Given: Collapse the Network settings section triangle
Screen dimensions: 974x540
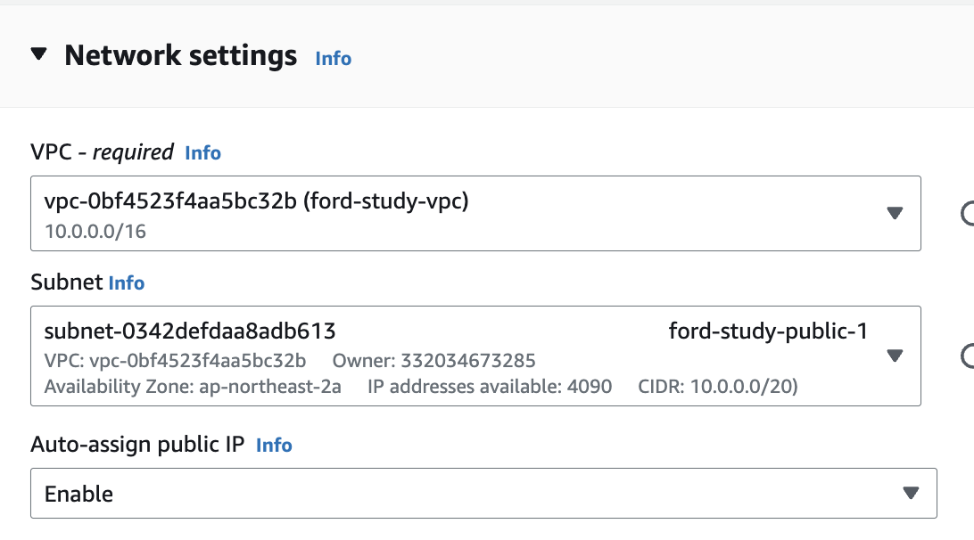Looking at the screenshot, I should (x=38, y=54).
